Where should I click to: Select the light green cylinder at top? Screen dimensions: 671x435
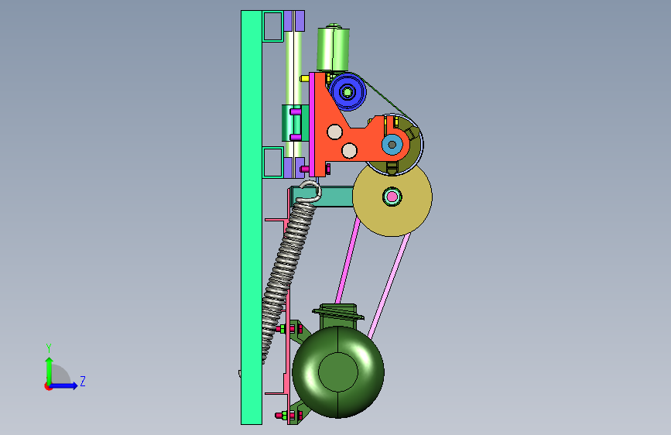point(333,48)
